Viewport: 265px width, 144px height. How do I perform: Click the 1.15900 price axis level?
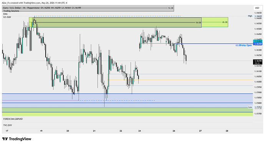pyautogui.click(x=258, y=92)
